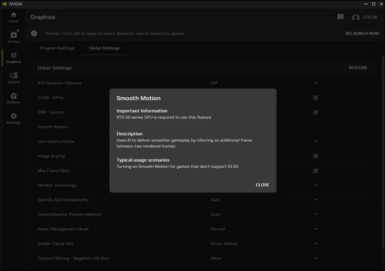Click the Low Latency Mode label
This screenshot has width=385, height=271.
tap(56, 141)
